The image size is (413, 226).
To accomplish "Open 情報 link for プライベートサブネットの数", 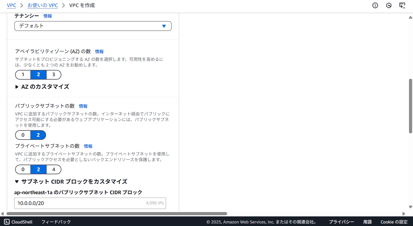I will (88, 146).
